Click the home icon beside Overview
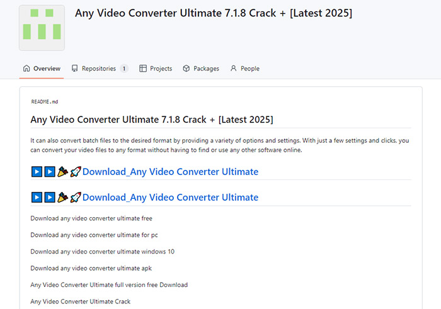Image resolution: width=441 pixels, height=309 pixels. click(26, 68)
